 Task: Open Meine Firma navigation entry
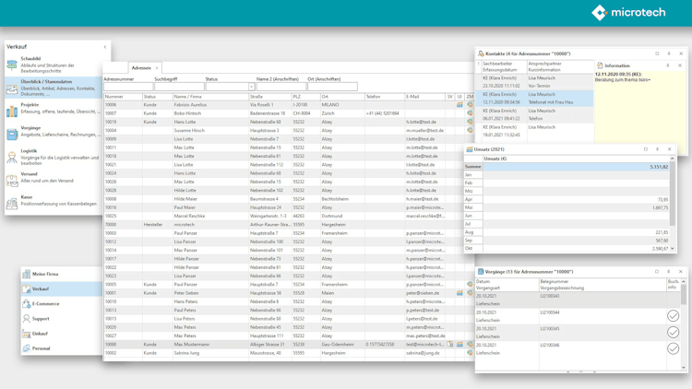tap(44, 274)
